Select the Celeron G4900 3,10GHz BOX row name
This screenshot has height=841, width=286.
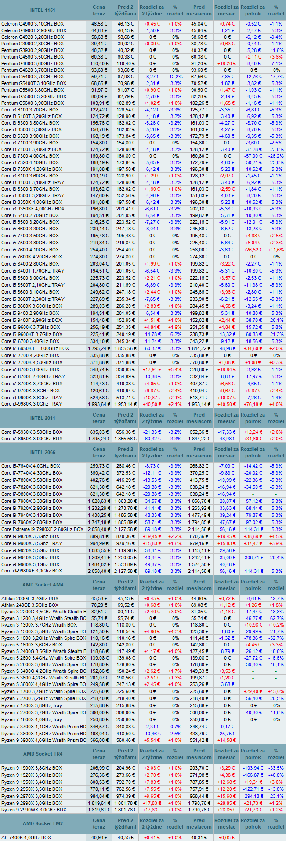click(32, 24)
